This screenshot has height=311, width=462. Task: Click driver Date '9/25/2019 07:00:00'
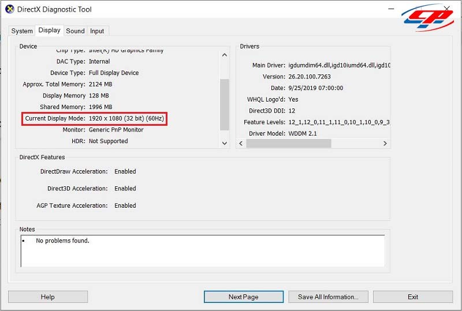coord(315,88)
